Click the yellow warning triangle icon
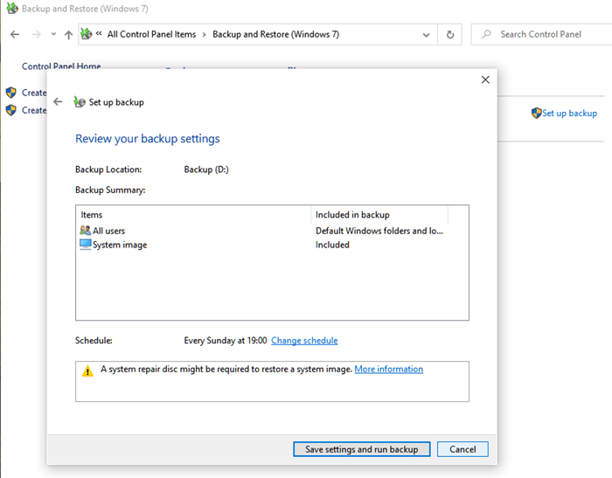The image size is (612, 478). pos(87,371)
